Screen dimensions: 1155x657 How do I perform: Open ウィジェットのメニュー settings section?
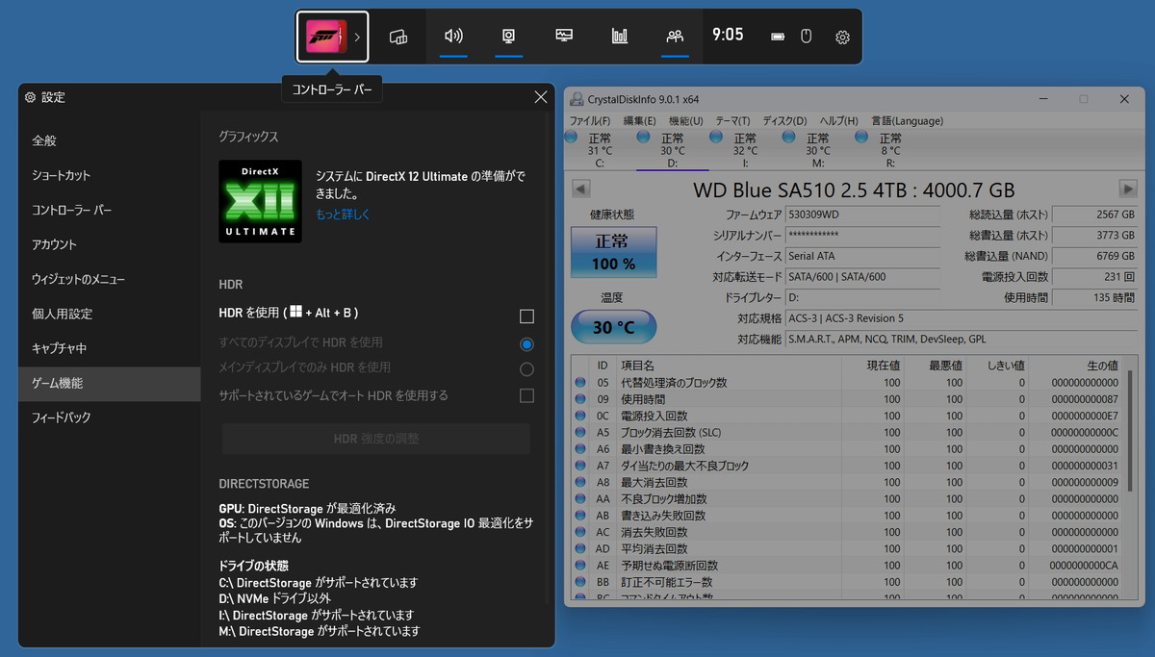pos(109,279)
